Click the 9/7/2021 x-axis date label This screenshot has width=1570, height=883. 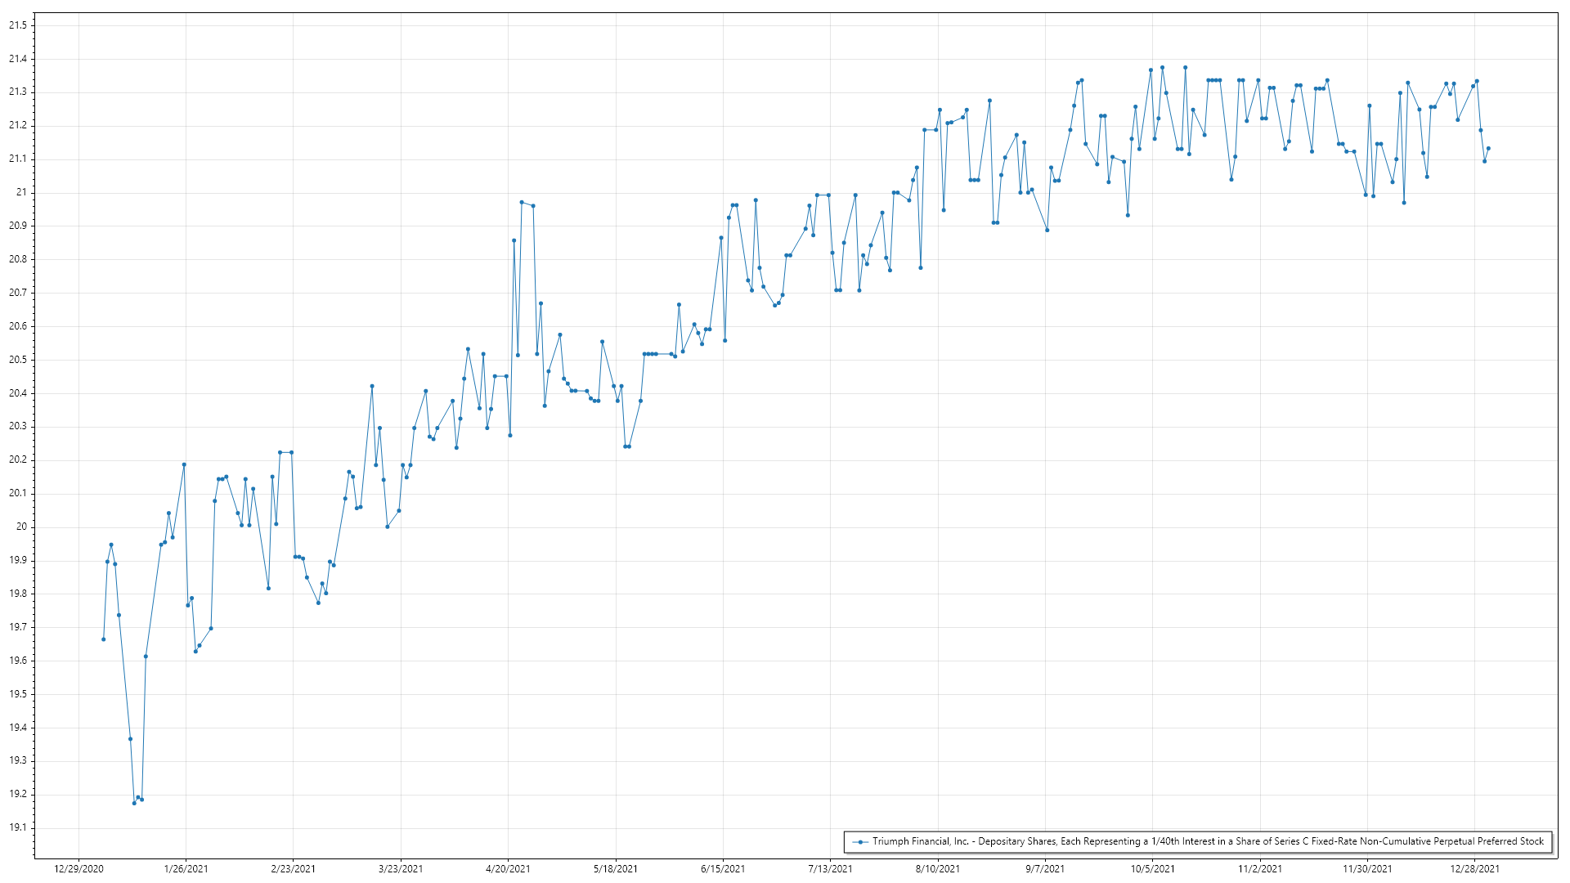(1045, 868)
